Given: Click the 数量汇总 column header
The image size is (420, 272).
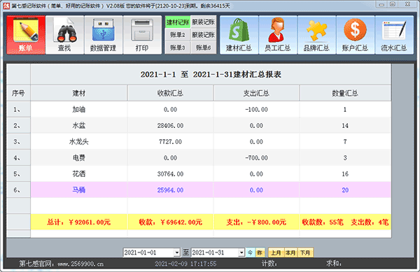Looking at the screenshot, I should tap(345, 93).
